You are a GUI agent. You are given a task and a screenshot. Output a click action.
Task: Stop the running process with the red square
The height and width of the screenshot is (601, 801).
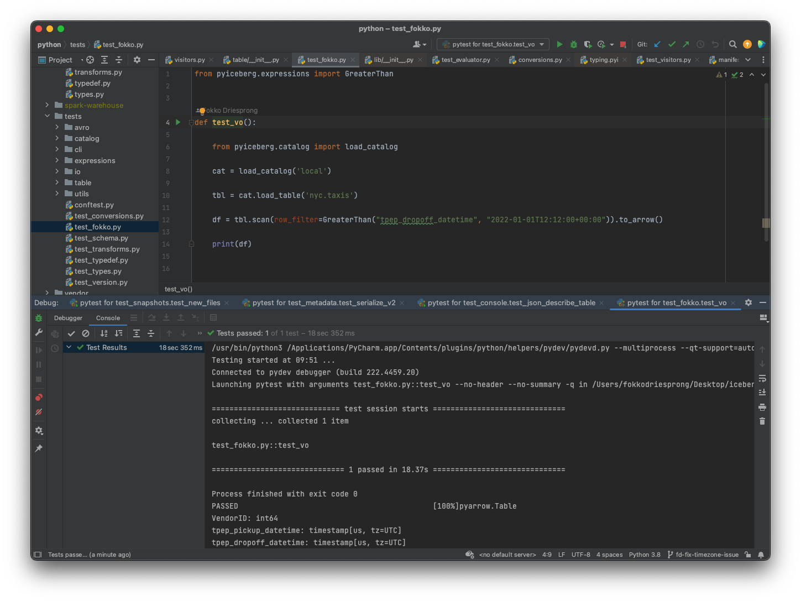[x=623, y=44]
